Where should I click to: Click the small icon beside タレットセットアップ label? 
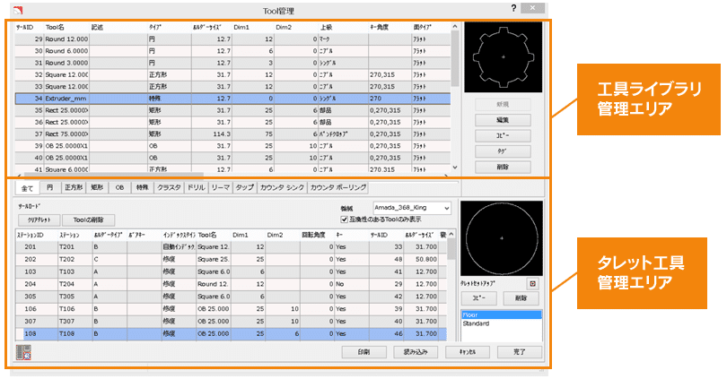coord(532,284)
